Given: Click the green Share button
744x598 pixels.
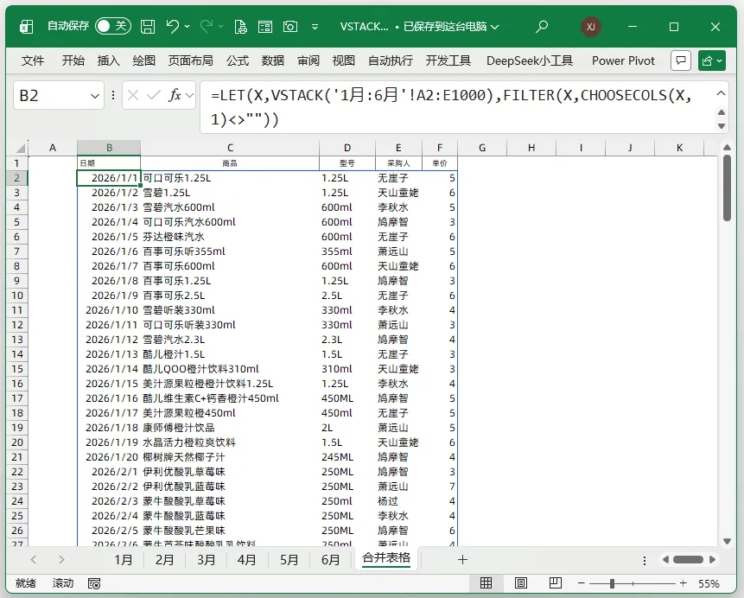Looking at the screenshot, I should click(712, 60).
